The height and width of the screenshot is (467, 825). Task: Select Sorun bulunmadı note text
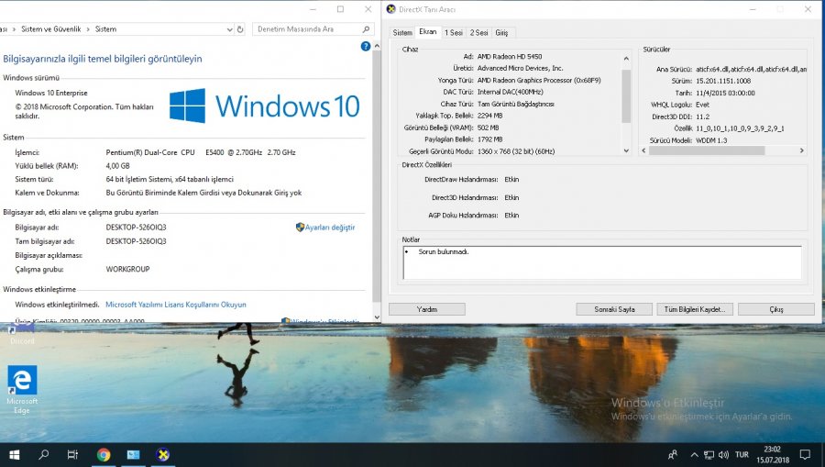tap(443, 251)
